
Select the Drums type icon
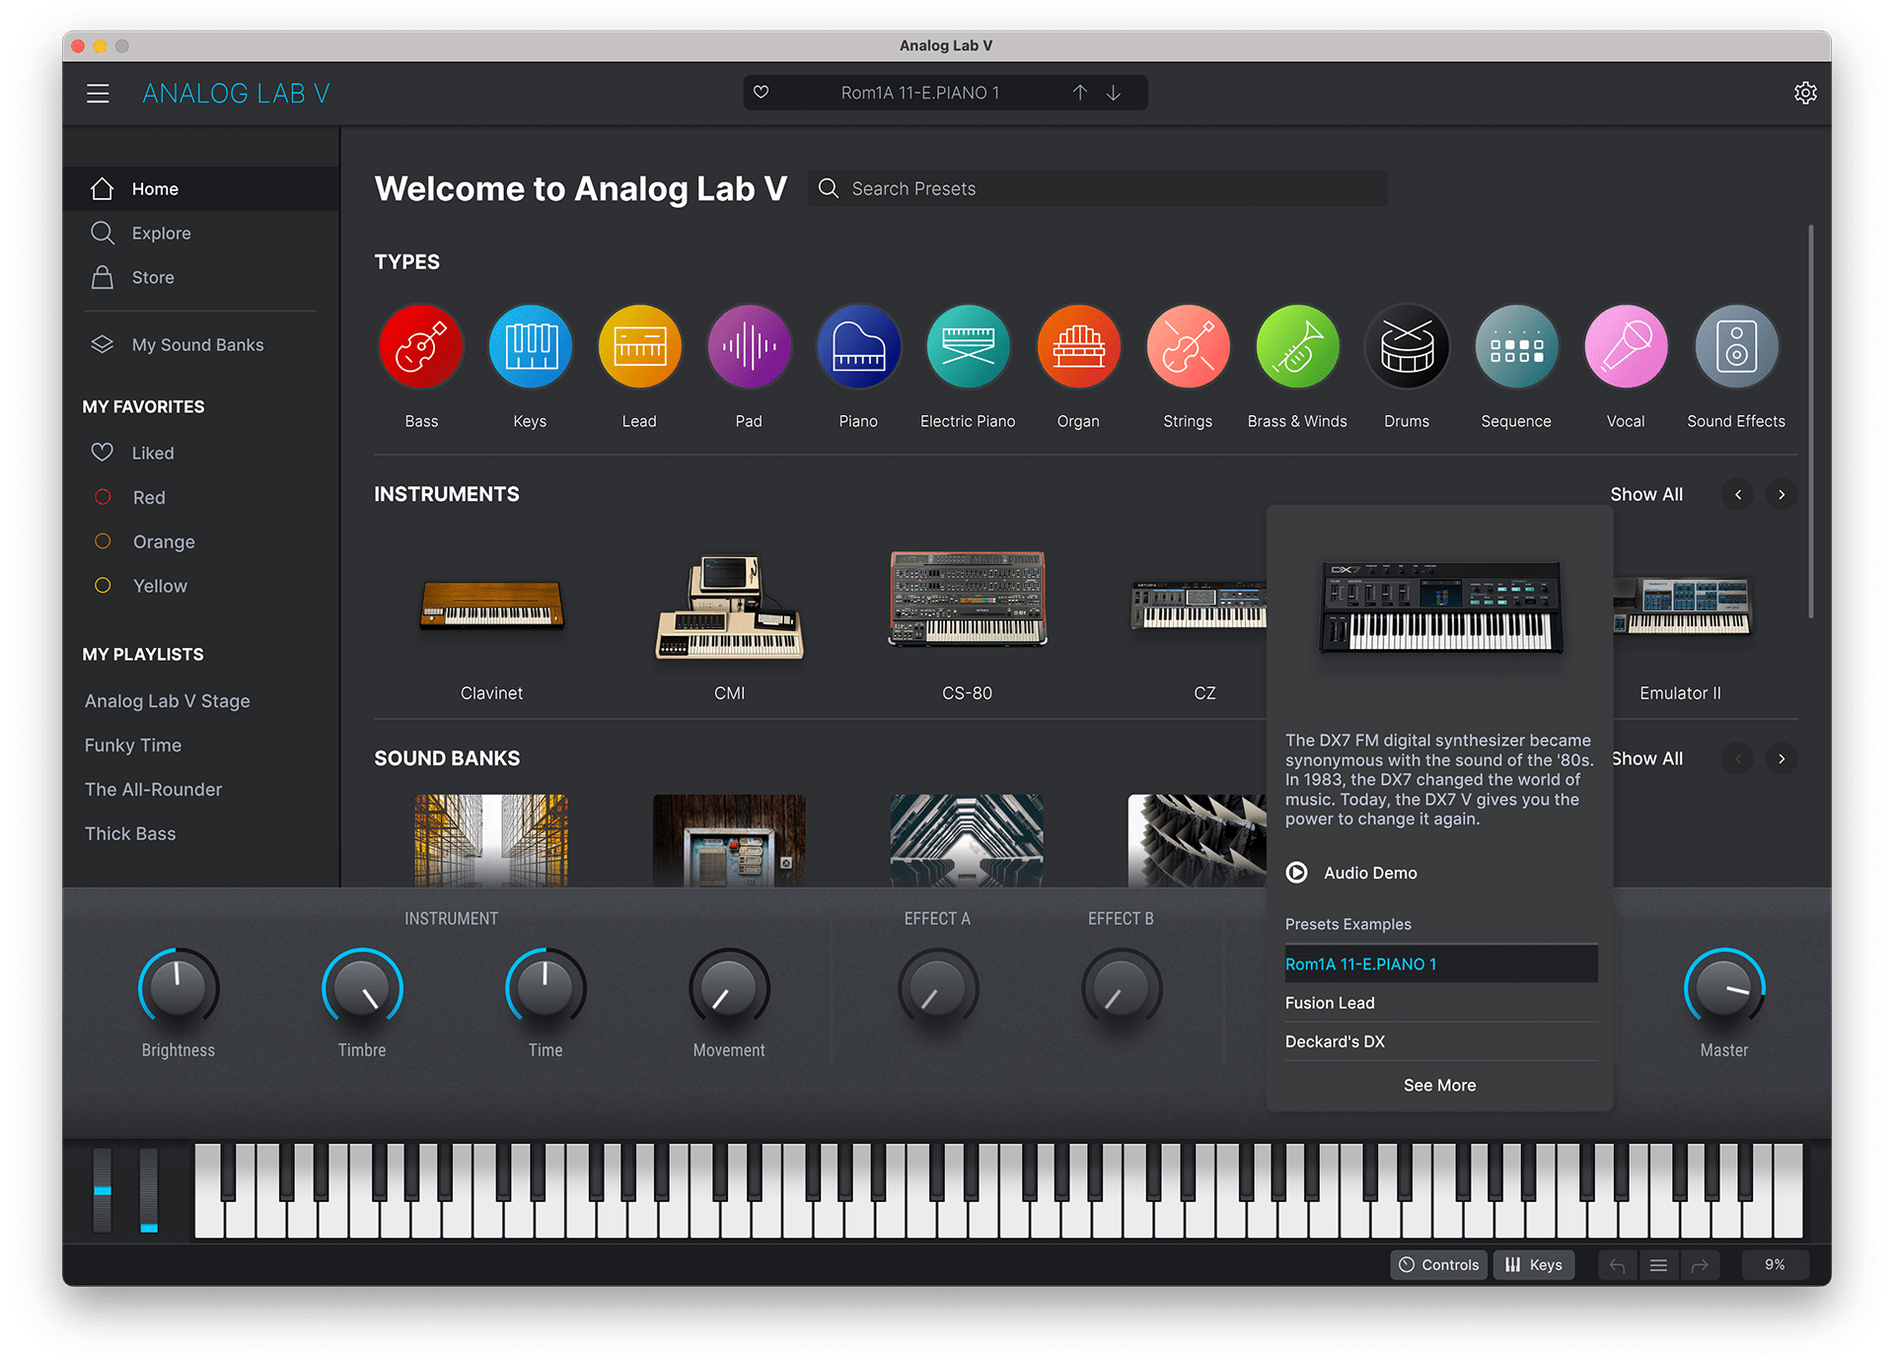pos(1407,346)
